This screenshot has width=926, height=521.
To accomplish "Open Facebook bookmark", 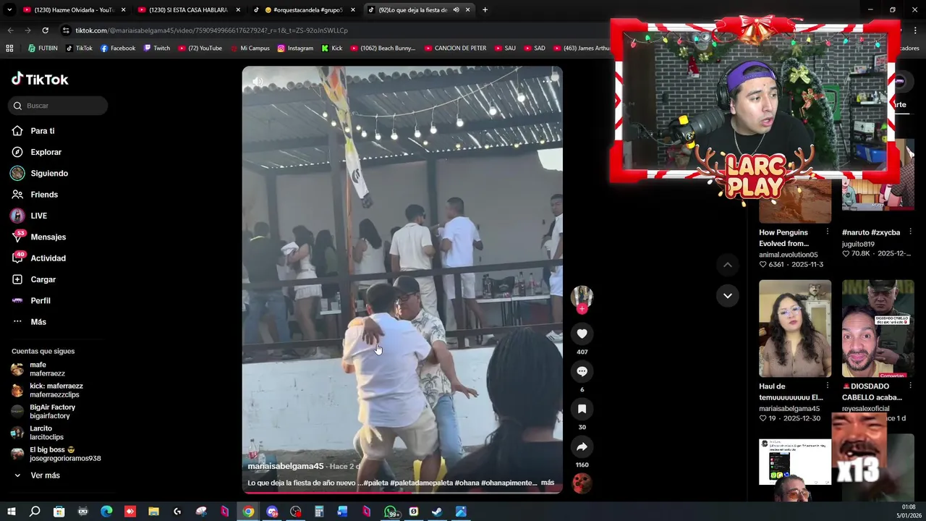I will pos(117,48).
